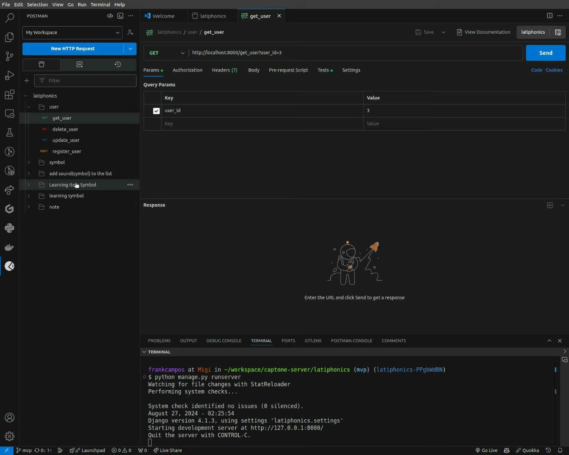Close the get_user editor tab

pyautogui.click(x=279, y=16)
